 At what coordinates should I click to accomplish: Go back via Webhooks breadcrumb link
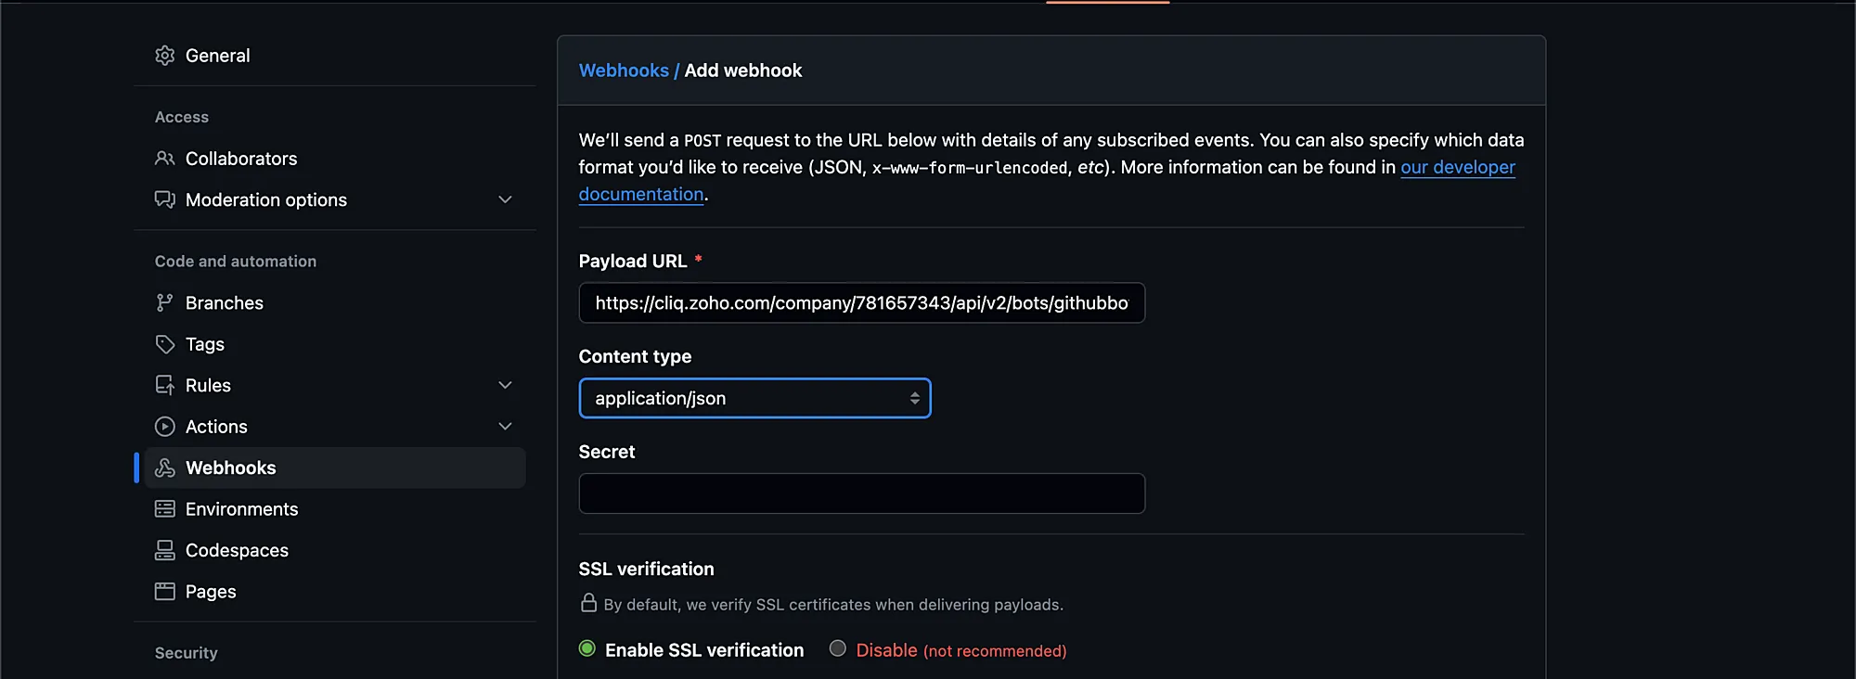[624, 70]
